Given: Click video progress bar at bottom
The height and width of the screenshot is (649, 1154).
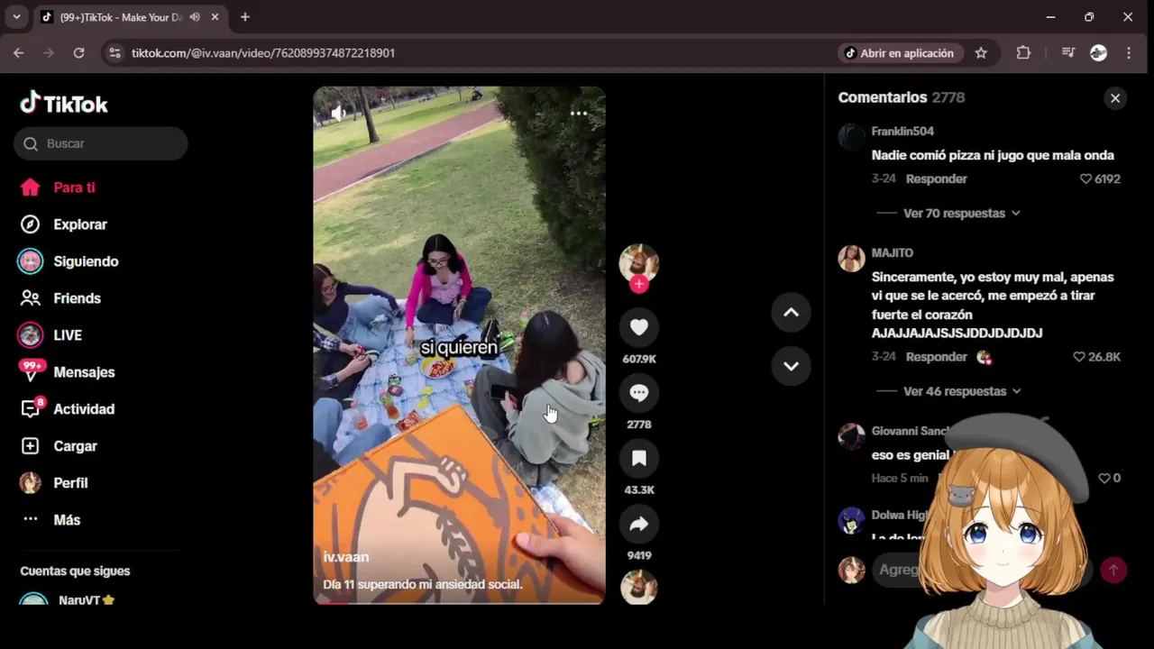Looking at the screenshot, I should pyautogui.click(x=459, y=602).
